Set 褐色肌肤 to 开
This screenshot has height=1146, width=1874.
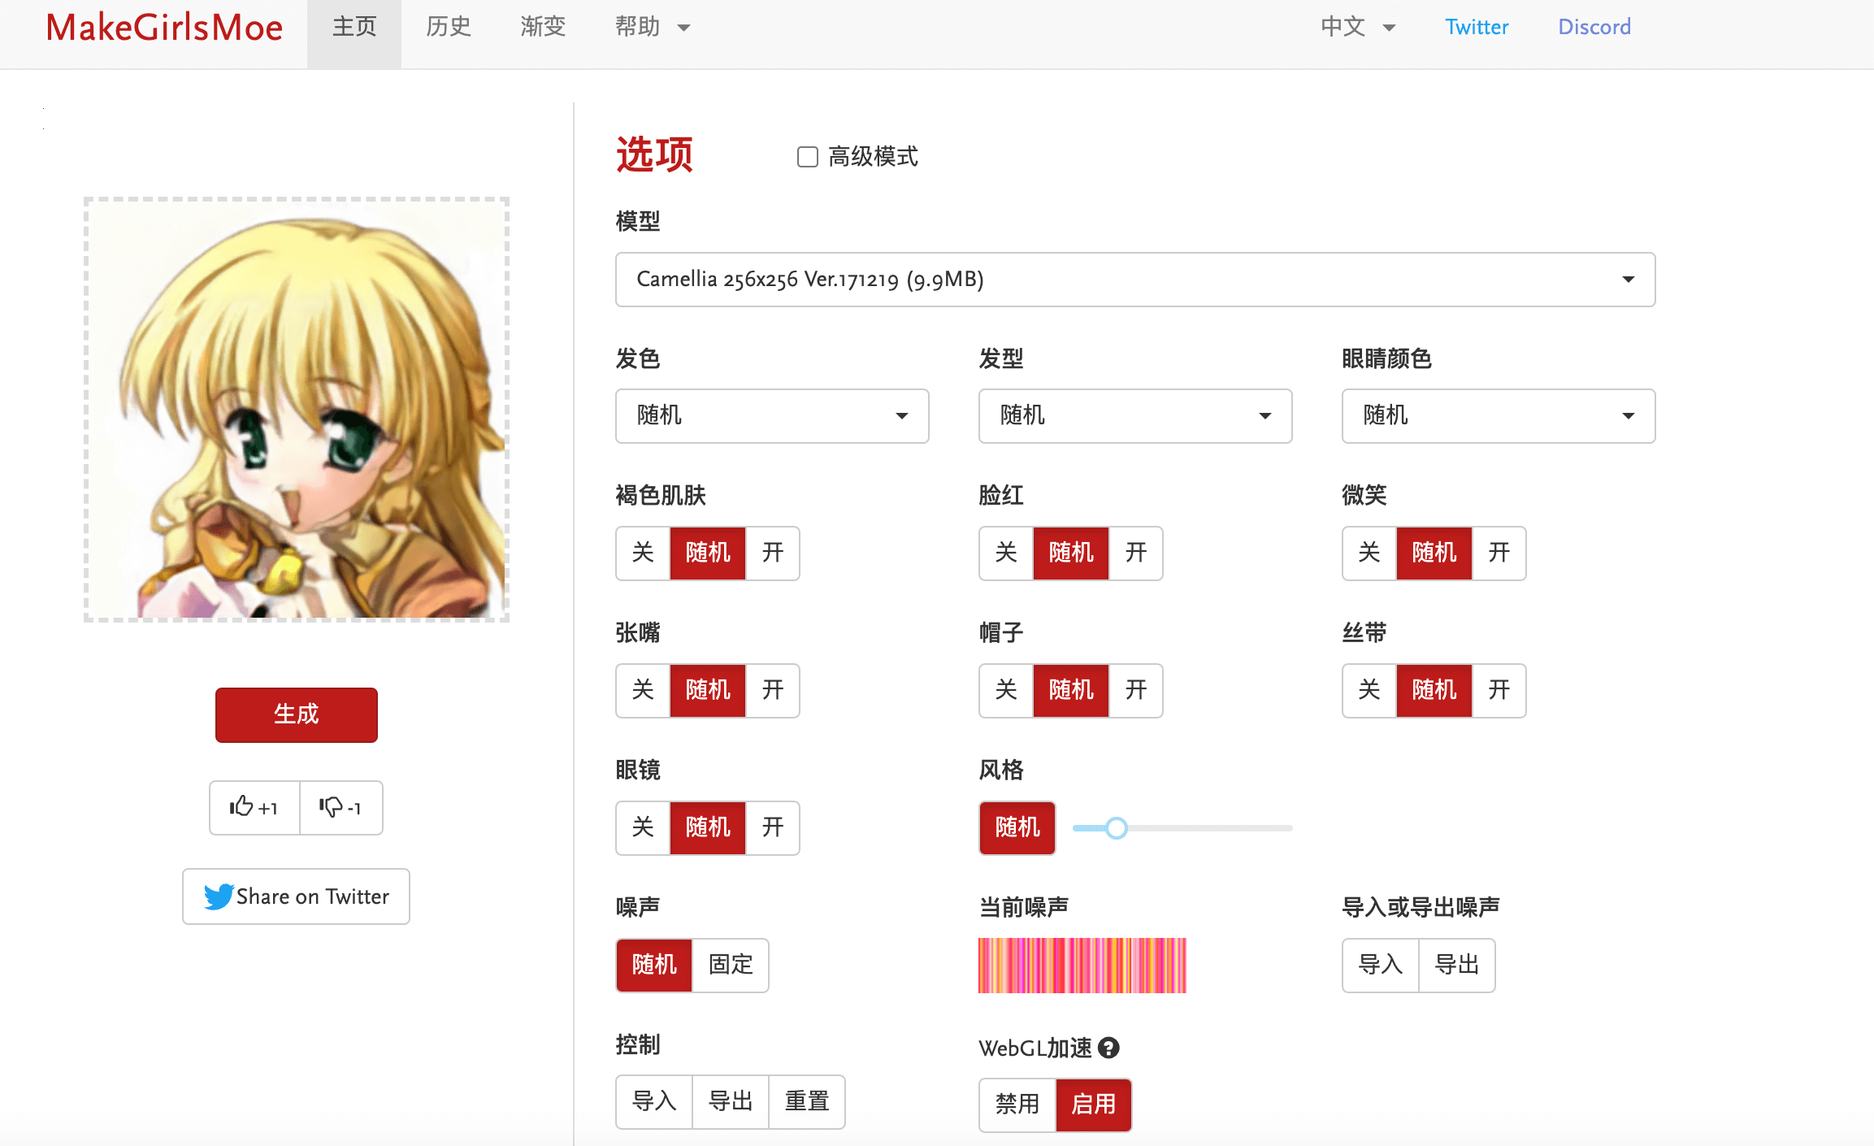click(x=773, y=553)
